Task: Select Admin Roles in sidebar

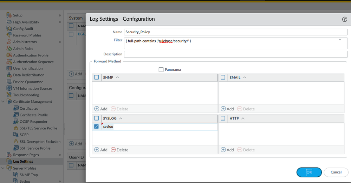Action: click(x=23, y=49)
